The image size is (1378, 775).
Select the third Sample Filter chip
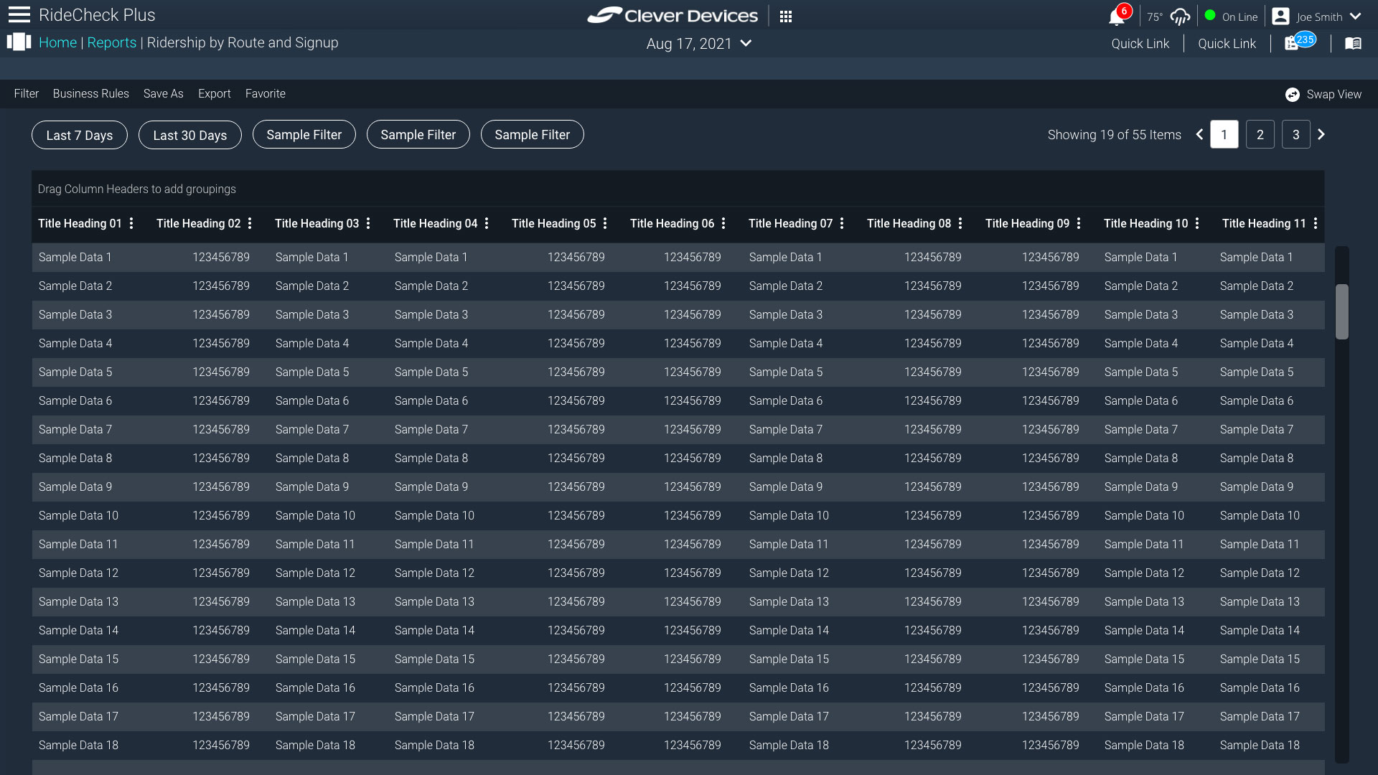pyautogui.click(x=533, y=134)
